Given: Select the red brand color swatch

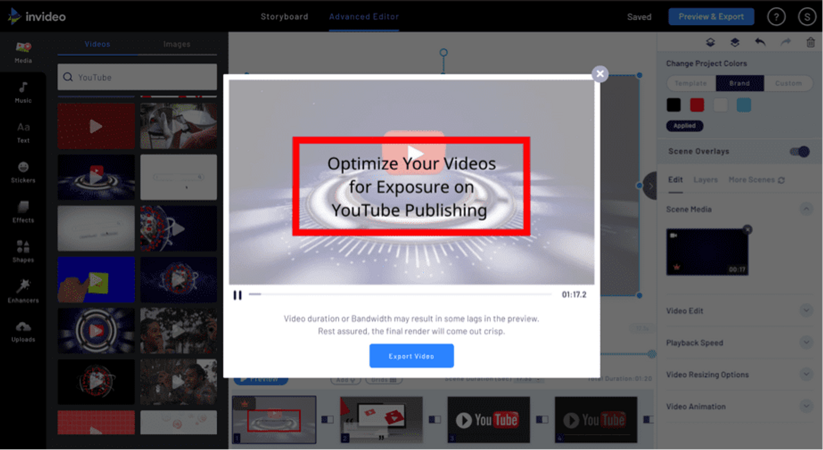Looking at the screenshot, I should [x=696, y=104].
